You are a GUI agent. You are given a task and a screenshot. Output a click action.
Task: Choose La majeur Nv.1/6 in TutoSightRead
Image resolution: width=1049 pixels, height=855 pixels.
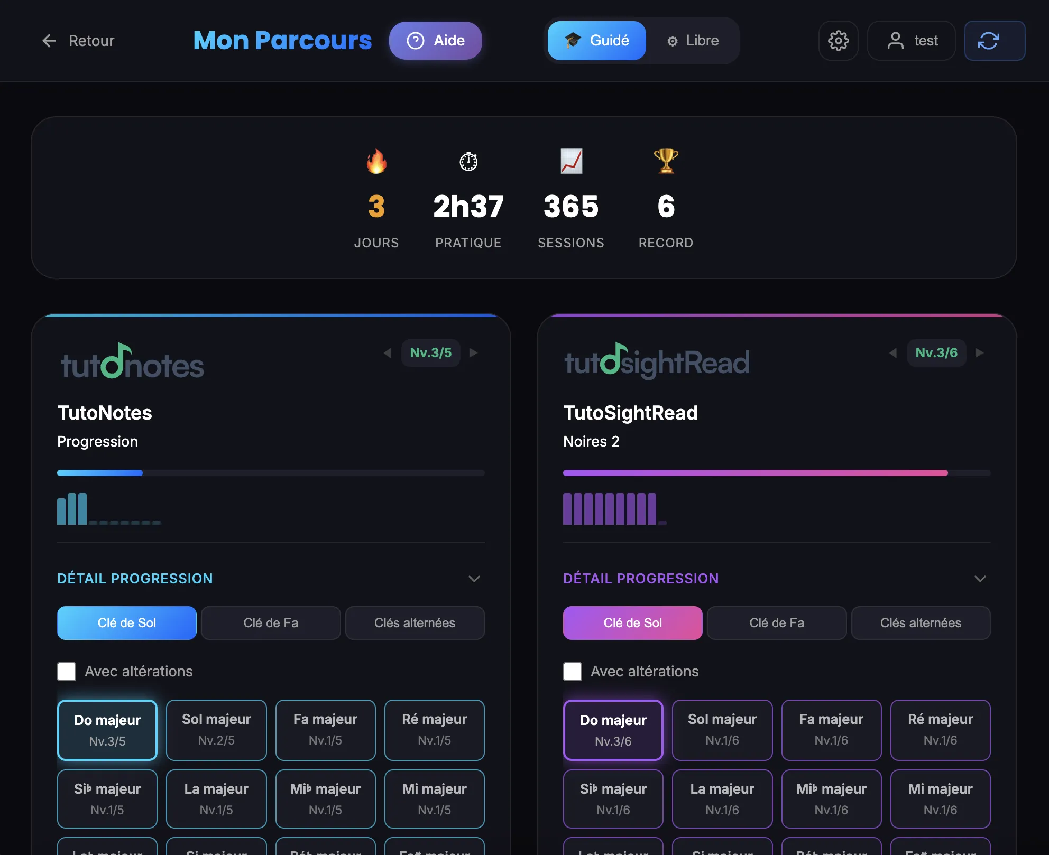point(722,799)
